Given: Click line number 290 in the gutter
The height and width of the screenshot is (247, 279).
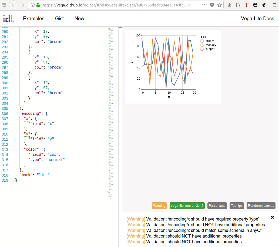Looking at the screenshot, I should [5, 32].
